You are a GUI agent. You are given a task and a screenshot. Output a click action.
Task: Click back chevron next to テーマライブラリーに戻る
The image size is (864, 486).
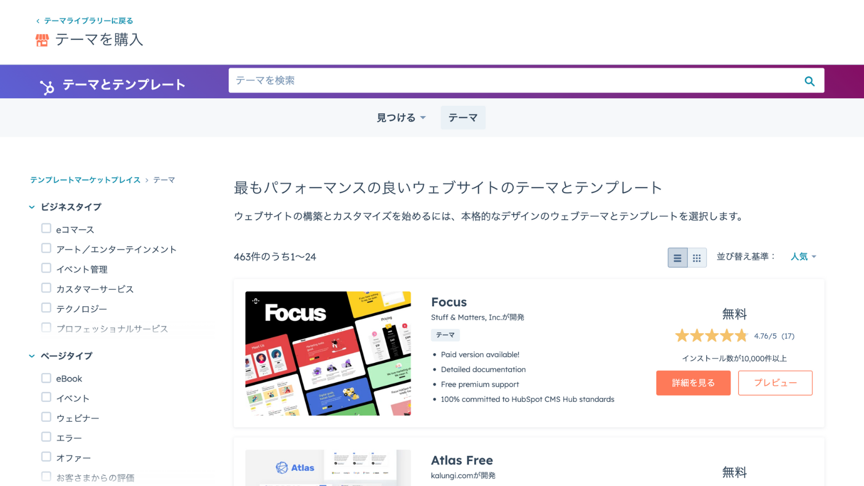point(38,21)
